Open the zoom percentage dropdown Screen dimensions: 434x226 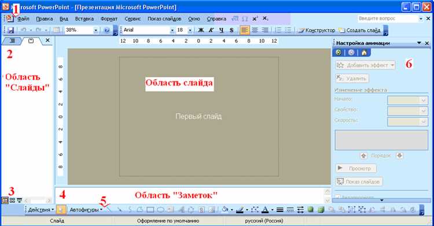pyautogui.click(x=95, y=30)
